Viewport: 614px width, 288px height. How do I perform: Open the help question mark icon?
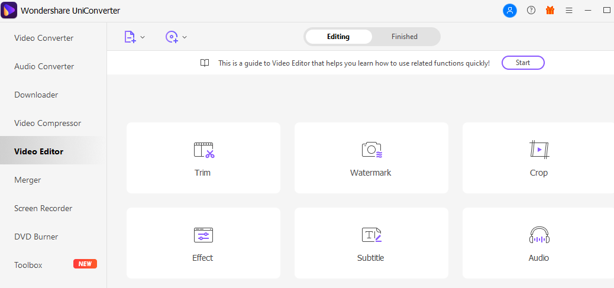click(531, 11)
